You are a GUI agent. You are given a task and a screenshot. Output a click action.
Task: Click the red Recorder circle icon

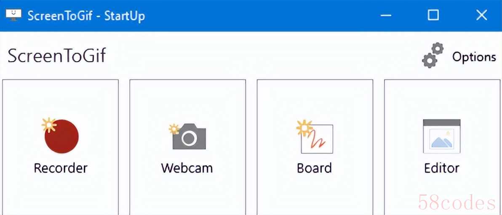coord(61,136)
